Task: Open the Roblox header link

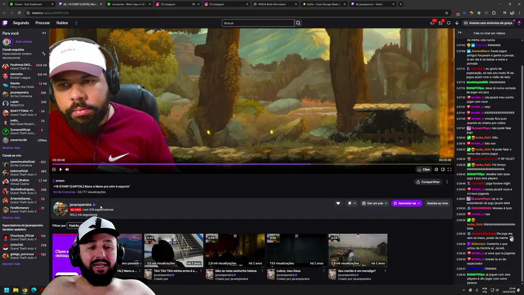Action: click(x=62, y=23)
